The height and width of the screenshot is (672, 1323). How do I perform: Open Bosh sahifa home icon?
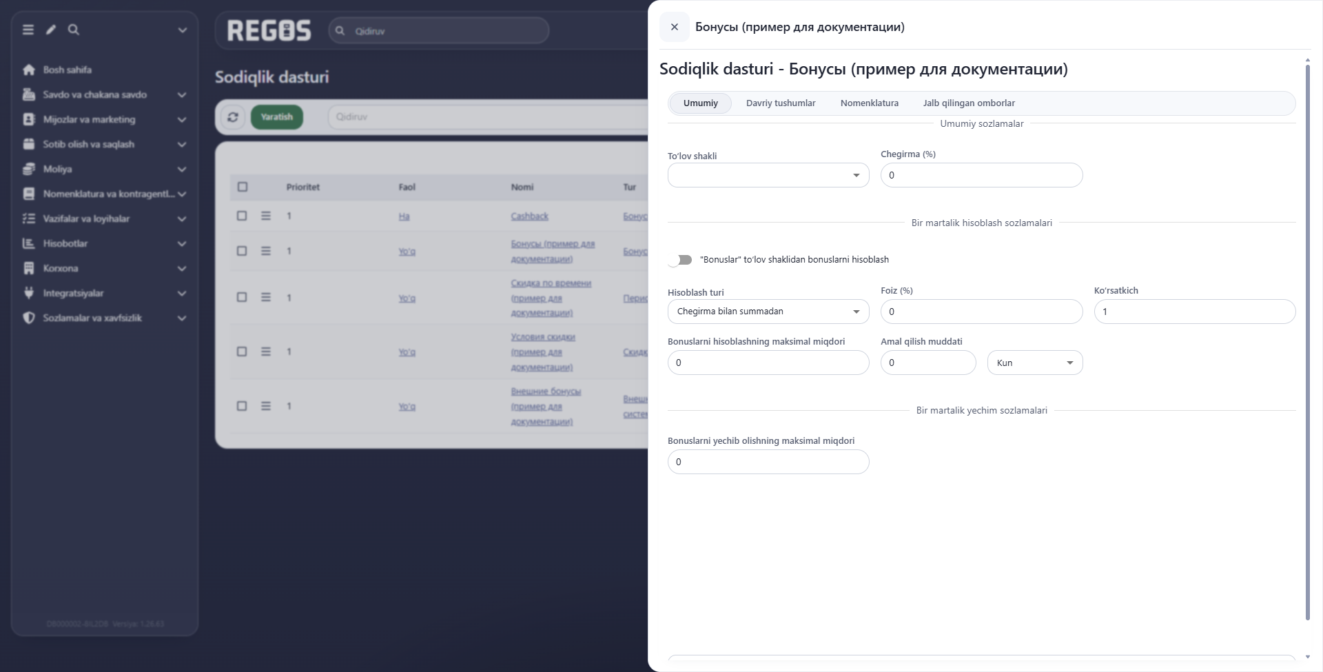pos(29,70)
